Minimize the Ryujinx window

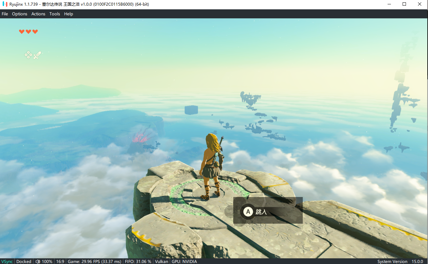tap(389, 4)
